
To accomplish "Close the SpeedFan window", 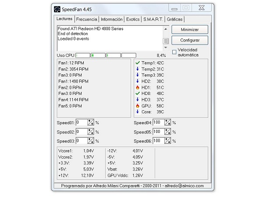I will point(202,8).
